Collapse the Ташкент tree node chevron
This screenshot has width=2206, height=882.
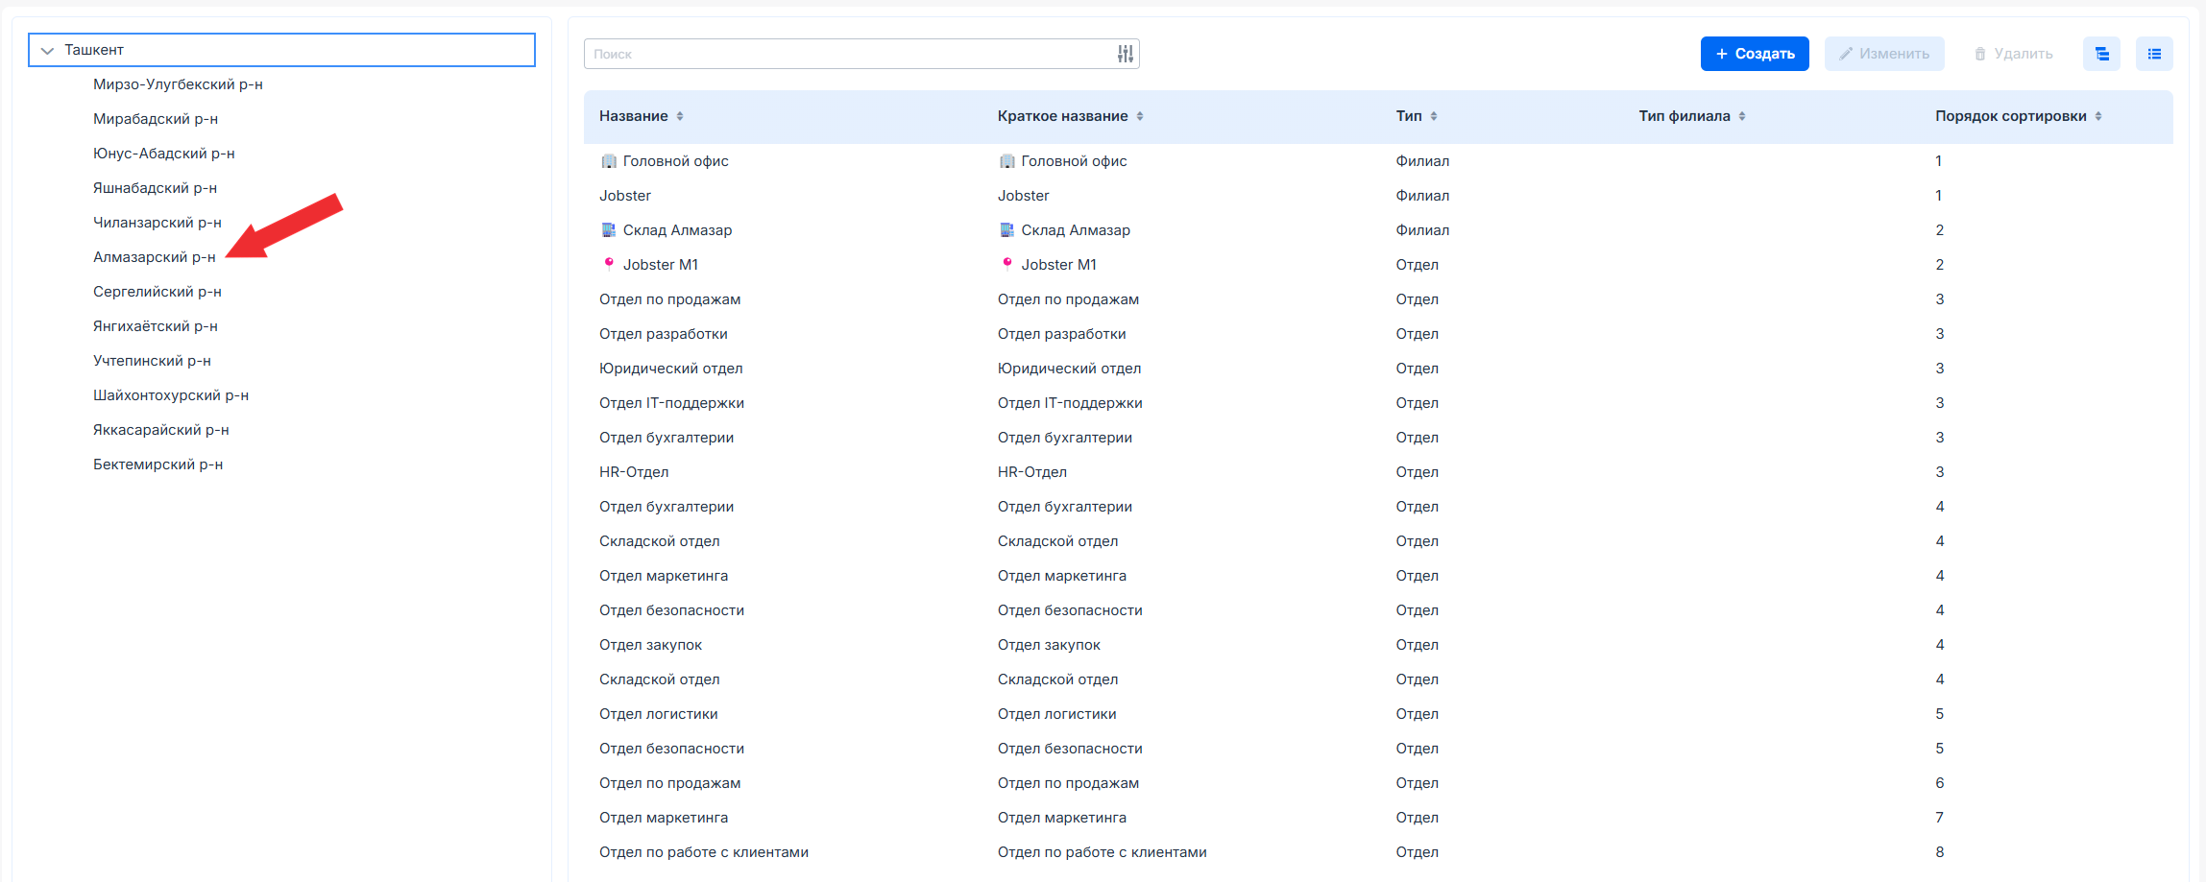[x=47, y=51]
